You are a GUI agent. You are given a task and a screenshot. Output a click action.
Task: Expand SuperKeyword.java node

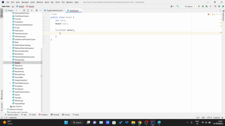(x=10, y=92)
